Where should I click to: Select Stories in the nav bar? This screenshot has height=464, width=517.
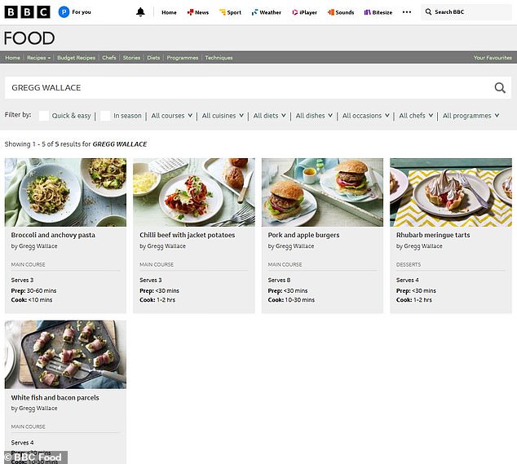tap(131, 58)
